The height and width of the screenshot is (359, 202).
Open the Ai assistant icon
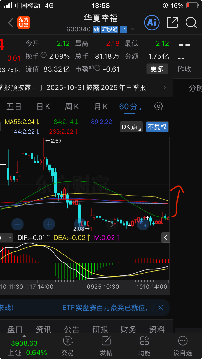[152, 23]
